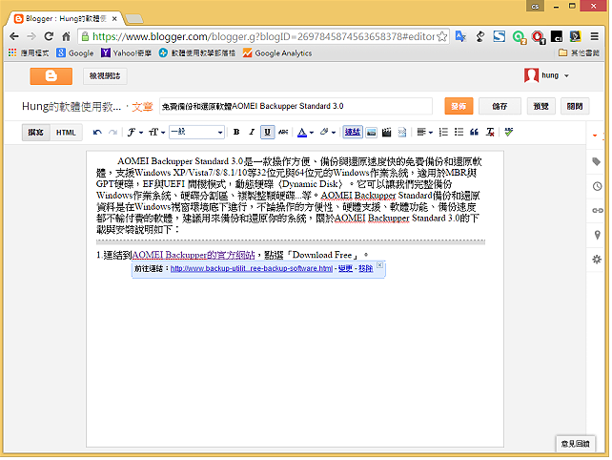Toggle strikethrough formatting
This screenshot has height=460, width=612.
tap(283, 132)
